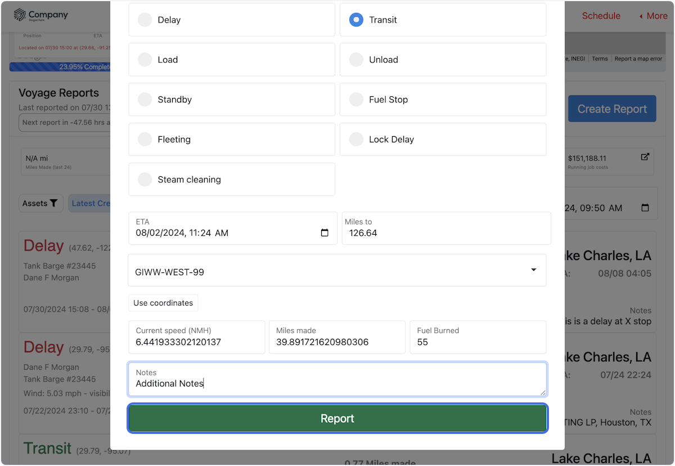
Task: Select the Standby report type
Action: [145, 99]
